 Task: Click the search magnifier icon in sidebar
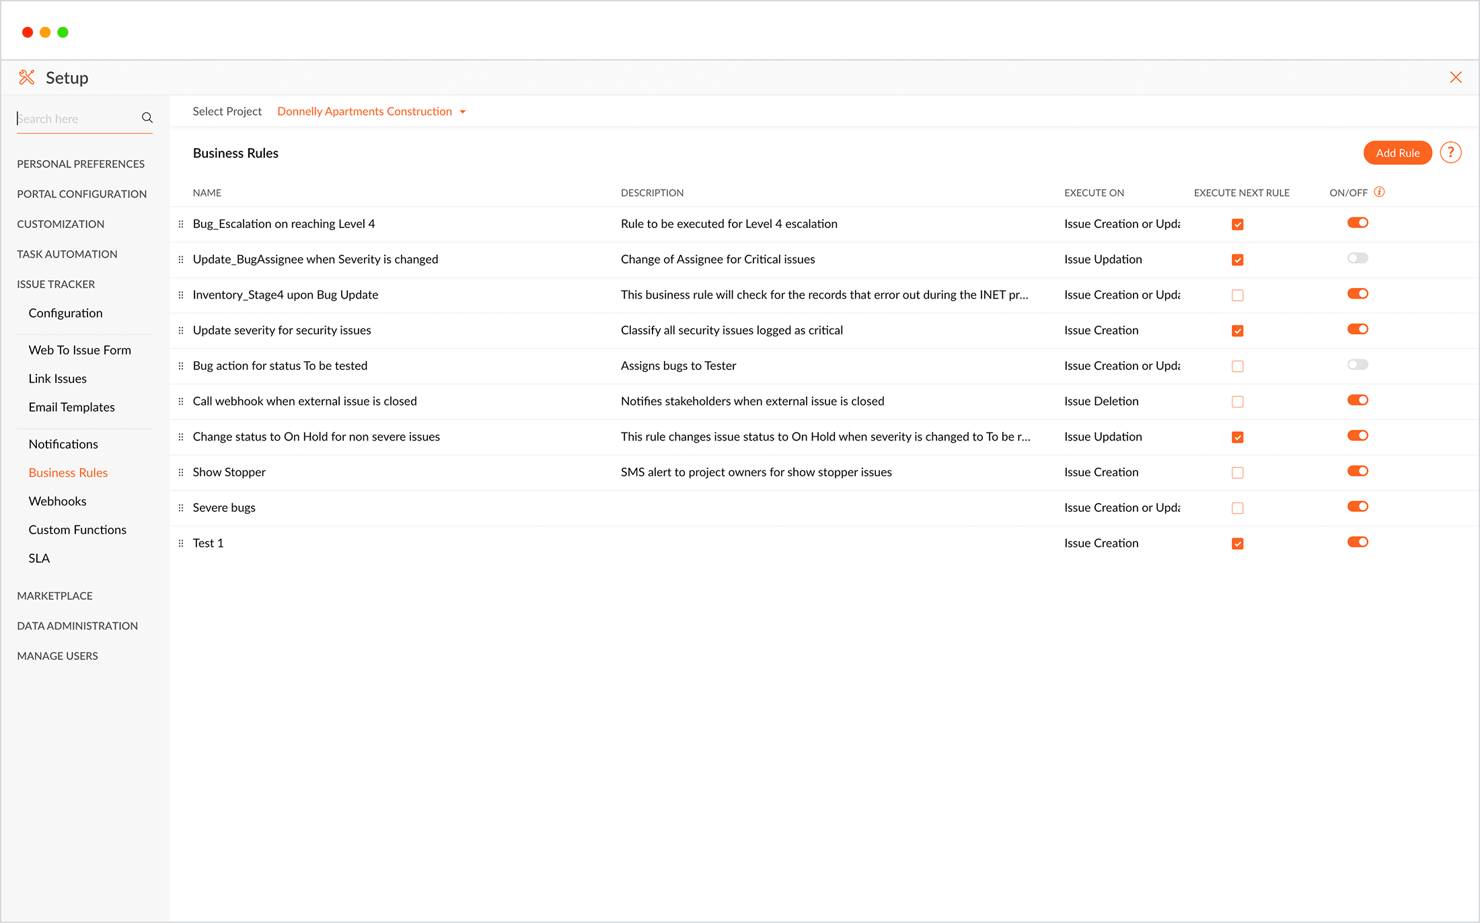(147, 118)
